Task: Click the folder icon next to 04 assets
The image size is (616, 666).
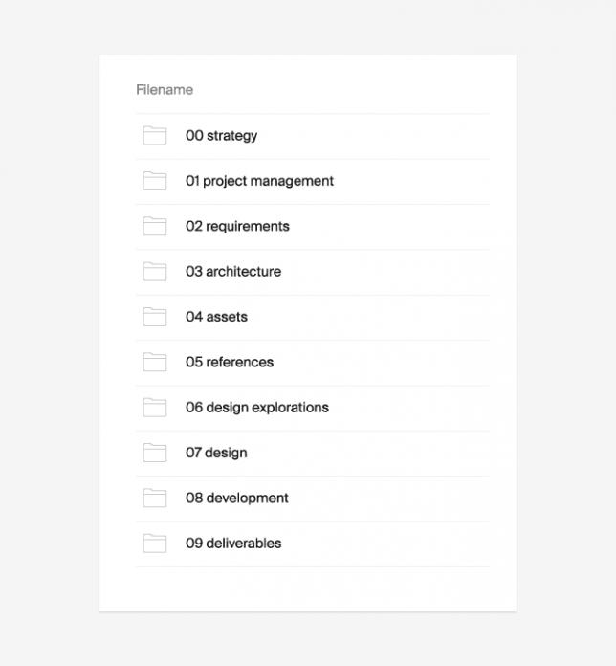Action: pyautogui.click(x=155, y=317)
